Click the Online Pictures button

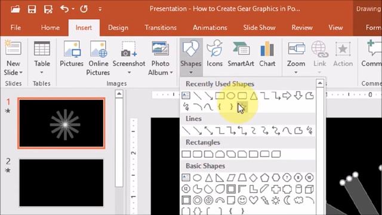pyautogui.click(x=98, y=58)
